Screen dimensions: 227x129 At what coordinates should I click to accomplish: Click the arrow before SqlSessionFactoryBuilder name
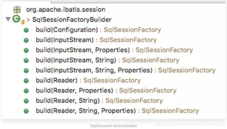pos(28,20)
